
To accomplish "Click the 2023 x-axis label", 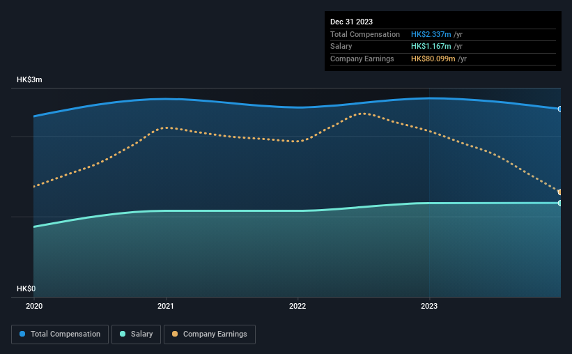I will coord(429,306).
